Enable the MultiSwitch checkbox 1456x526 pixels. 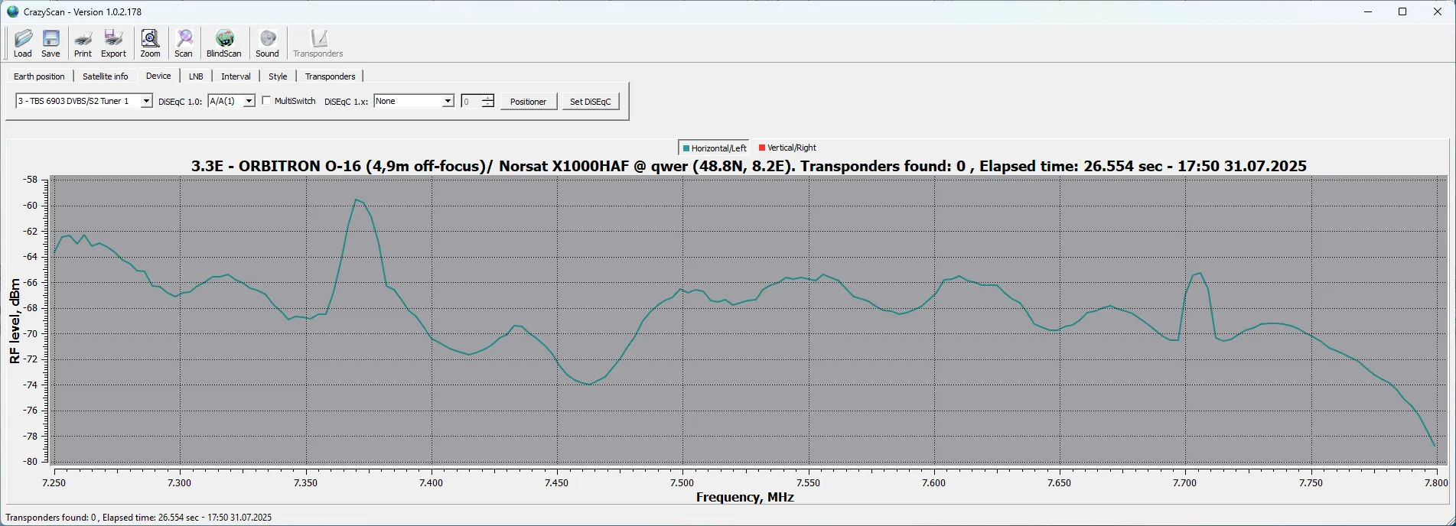click(267, 101)
